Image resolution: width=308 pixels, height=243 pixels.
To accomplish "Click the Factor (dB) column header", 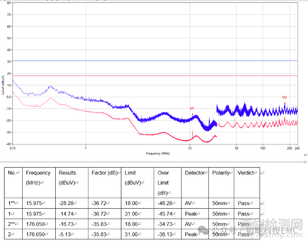I will coord(106,173).
